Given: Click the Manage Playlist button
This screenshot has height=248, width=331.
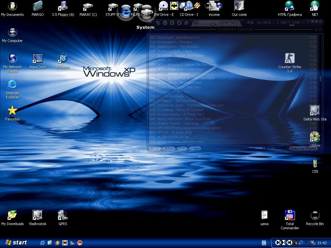Looking at the screenshot, I should click(303, 149).
